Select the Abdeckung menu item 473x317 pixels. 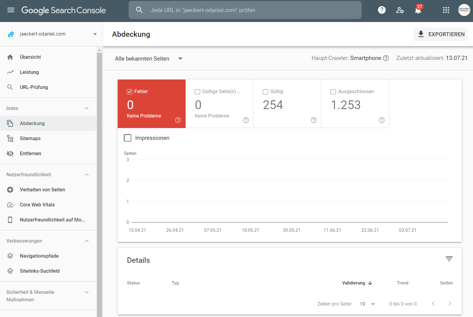[x=48, y=123]
